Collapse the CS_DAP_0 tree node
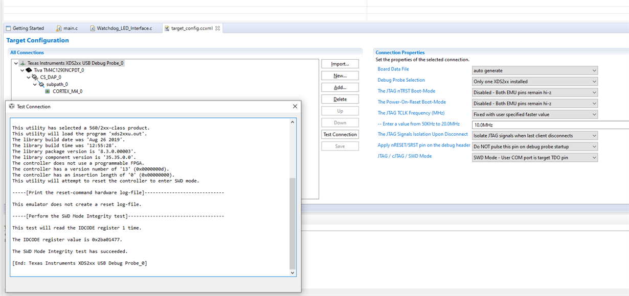Image resolution: width=629 pixels, height=296 pixels. [x=29, y=77]
